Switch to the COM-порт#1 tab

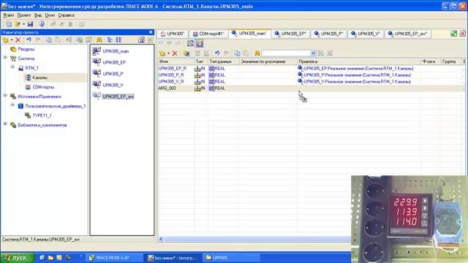tap(208, 34)
